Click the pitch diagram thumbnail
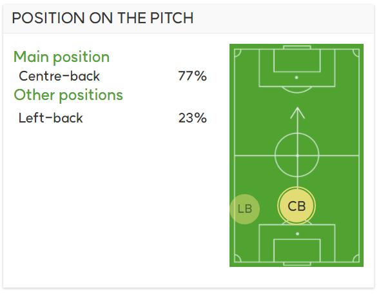The width and height of the screenshot is (381, 294). coord(297,155)
